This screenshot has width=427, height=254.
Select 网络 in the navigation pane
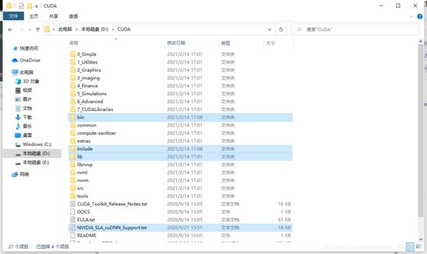point(20,174)
